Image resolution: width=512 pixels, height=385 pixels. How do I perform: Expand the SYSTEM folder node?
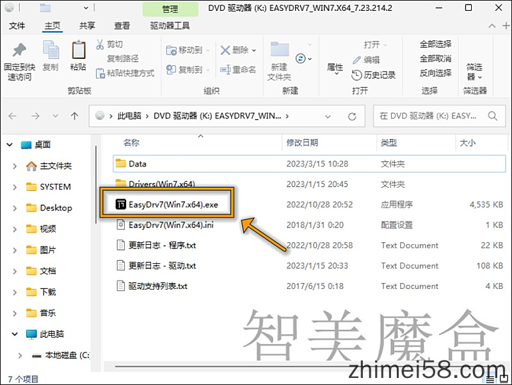click(14, 187)
